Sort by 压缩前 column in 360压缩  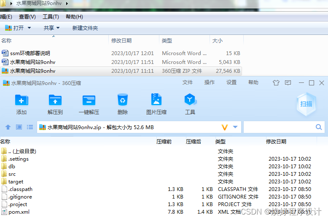pos(164,142)
